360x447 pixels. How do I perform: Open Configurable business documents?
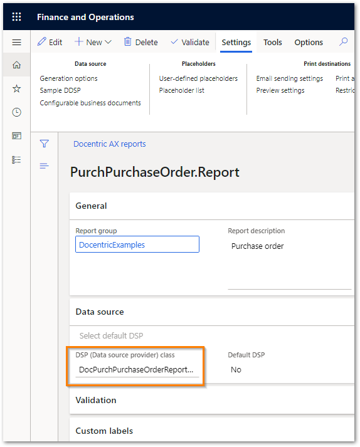pyautogui.click(x=90, y=103)
